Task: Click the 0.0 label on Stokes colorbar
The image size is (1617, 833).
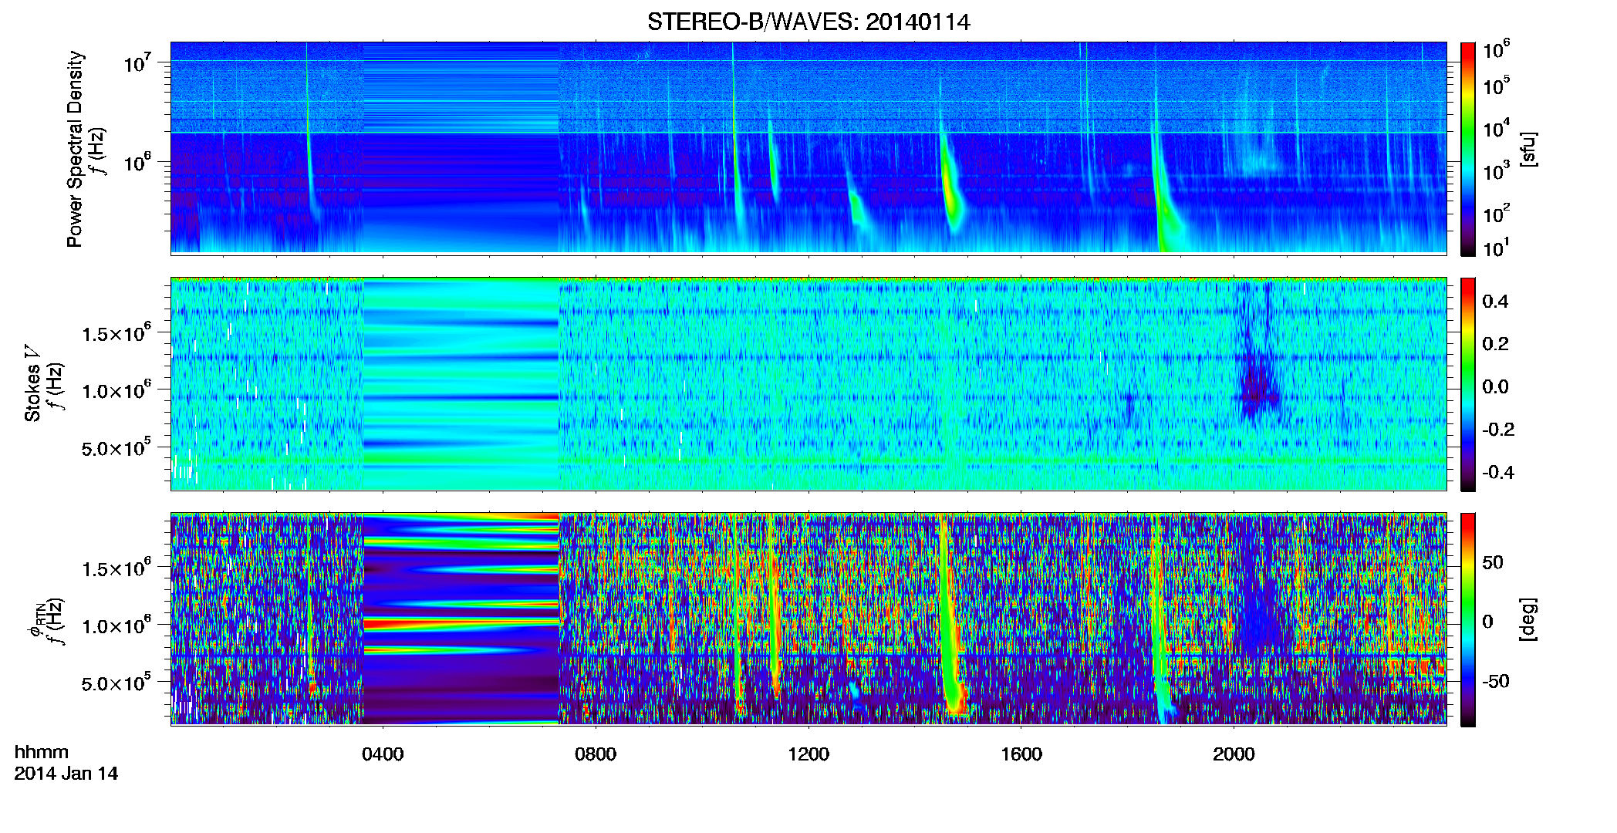Action: click(x=1495, y=386)
